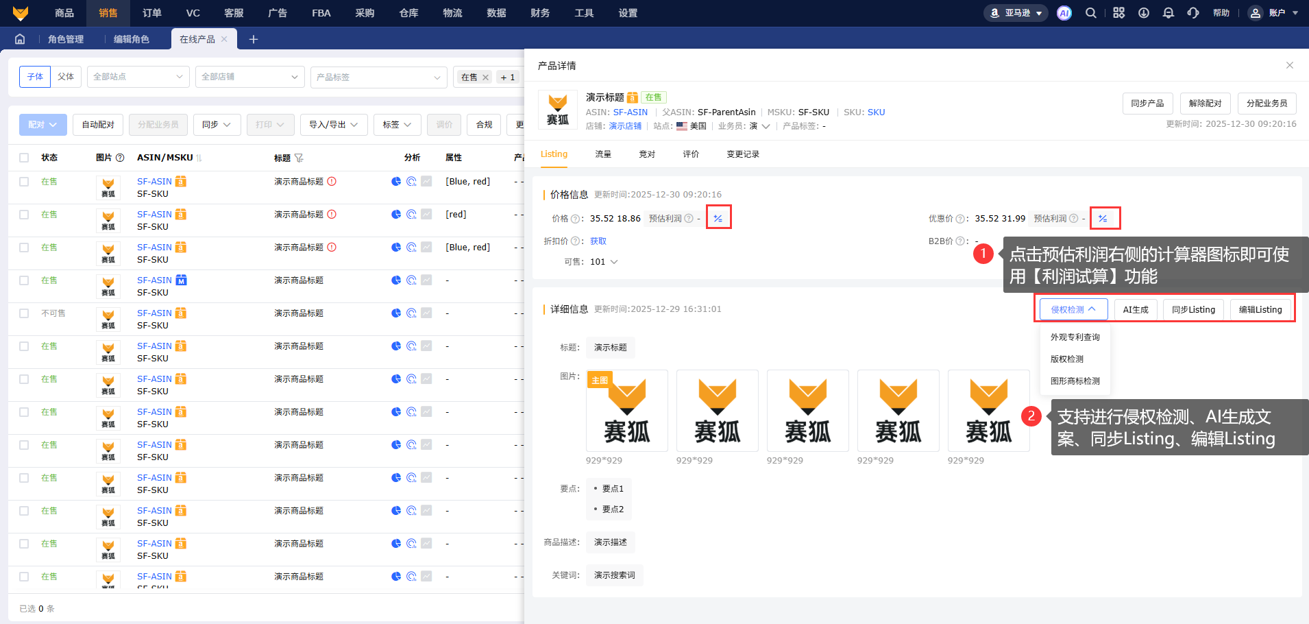This screenshot has height=624, width=1309.
Task: Open the 销售 top menu
Action: [x=108, y=13]
